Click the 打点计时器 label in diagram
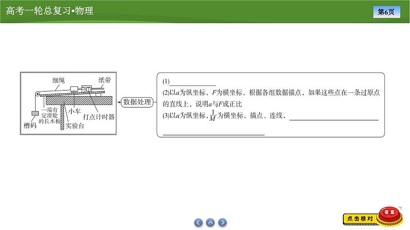 (x=98, y=117)
